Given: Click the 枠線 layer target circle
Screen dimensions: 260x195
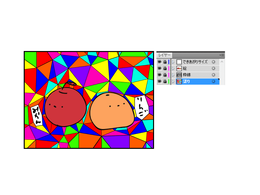Looking at the screenshot, I should 214,75.
